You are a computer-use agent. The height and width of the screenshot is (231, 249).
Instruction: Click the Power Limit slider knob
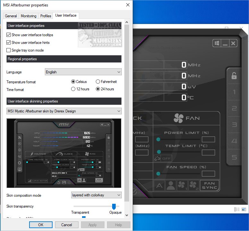(158, 139)
